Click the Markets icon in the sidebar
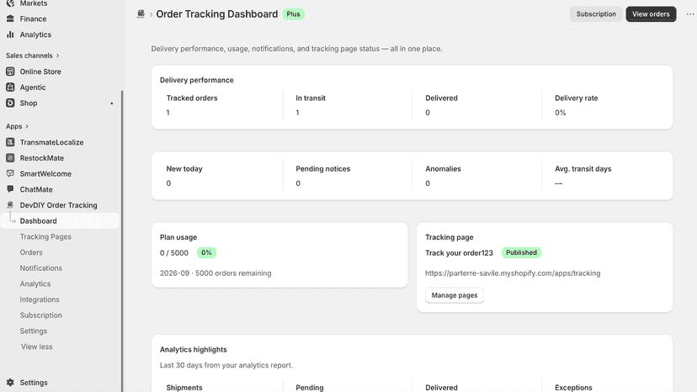Screen dimensions: 697x392 (x=10, y=3)
